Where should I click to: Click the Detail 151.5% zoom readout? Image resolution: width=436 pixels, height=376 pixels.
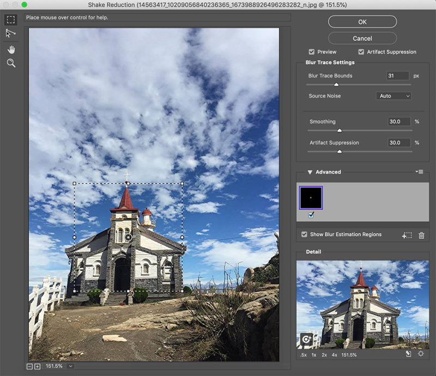tap(349, 355)
